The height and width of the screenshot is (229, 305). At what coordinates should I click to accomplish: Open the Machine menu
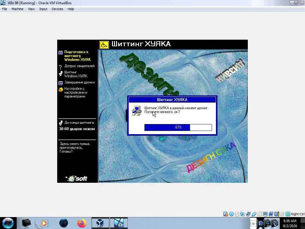point(18,9)
